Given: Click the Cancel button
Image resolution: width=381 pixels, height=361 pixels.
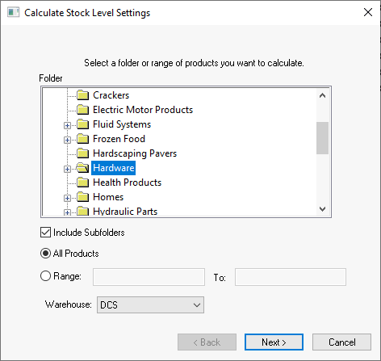Looking at the screenshot, I should point(341,342).
